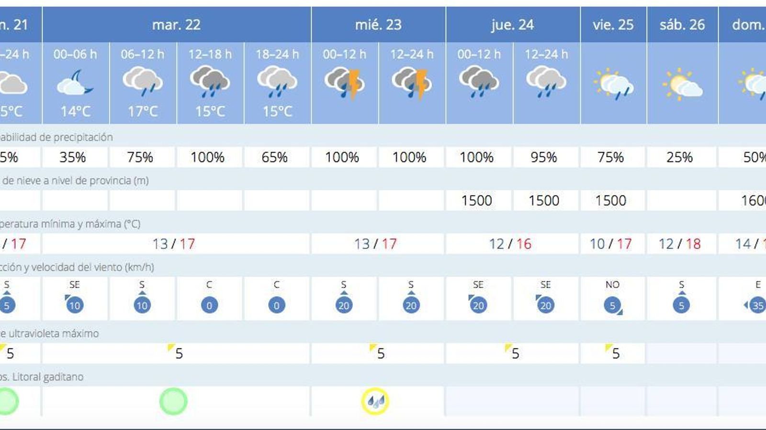Click the UV index 5 value for mié. 23

380,354
